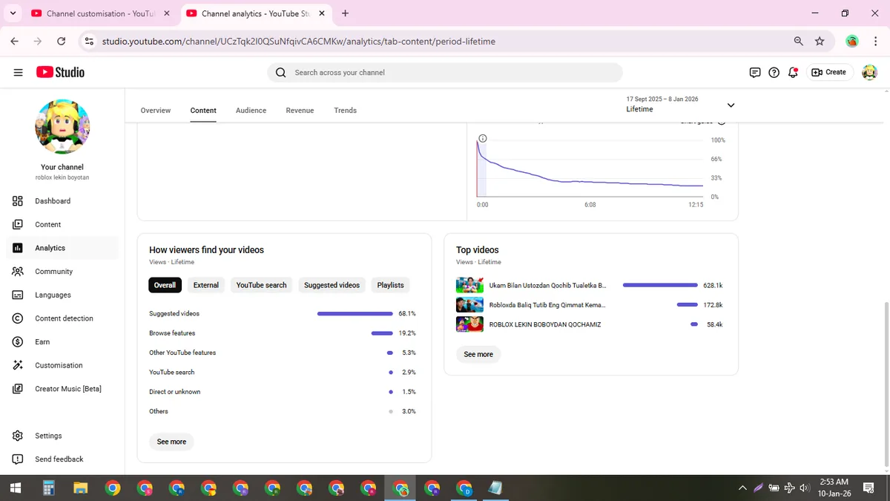Open the Windows notification center
This screenshot has height=501, width=890.
(x=868, y=488)
